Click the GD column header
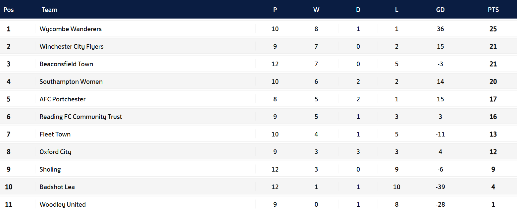 coord(440,10)
